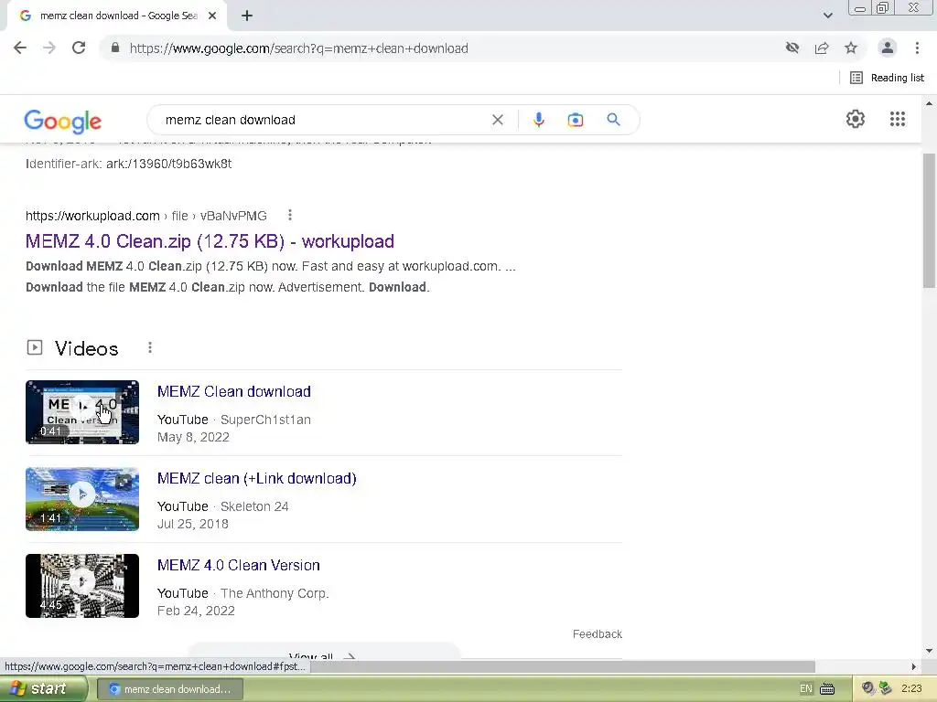937x702 pixels.
Task: Click the Feedback link
Action: coord(597,634)
